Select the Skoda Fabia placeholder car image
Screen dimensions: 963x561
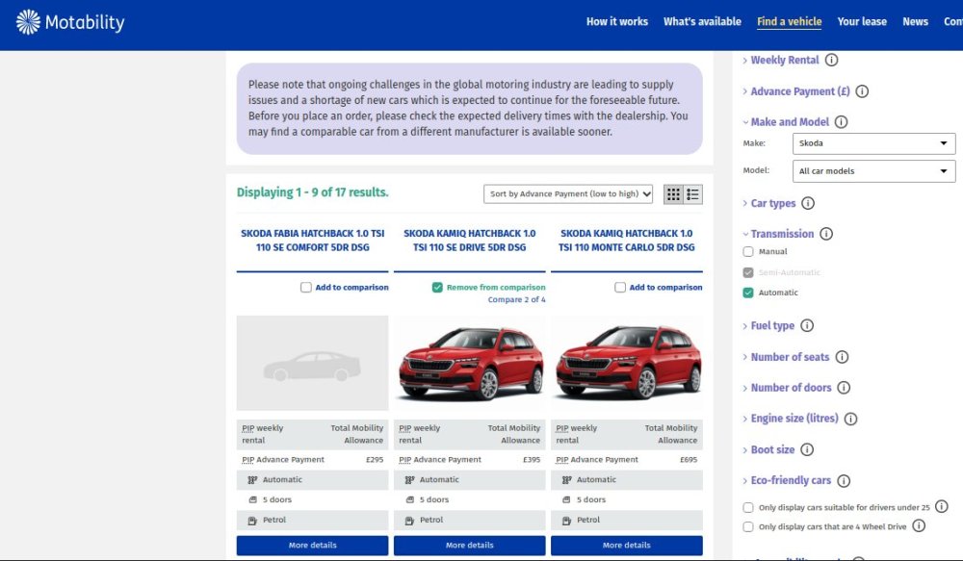tap(313, 363)
